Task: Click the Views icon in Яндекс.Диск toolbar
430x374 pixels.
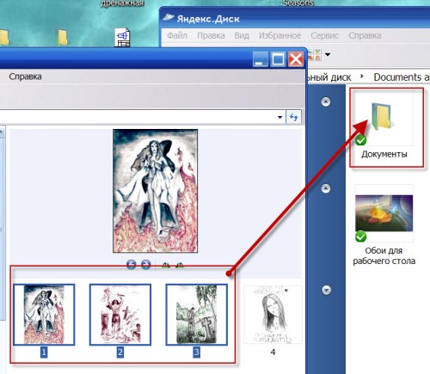Action: pos(314,54)
